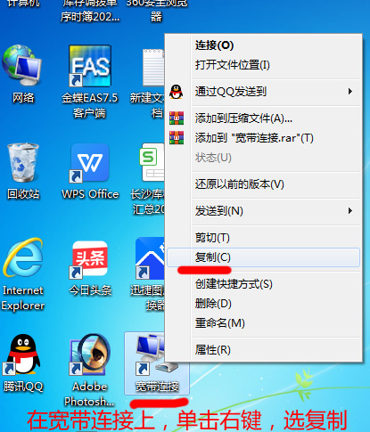370x432 pixels.
Task: Select the WPS Office shortcut icon
Action: point(90,162)
